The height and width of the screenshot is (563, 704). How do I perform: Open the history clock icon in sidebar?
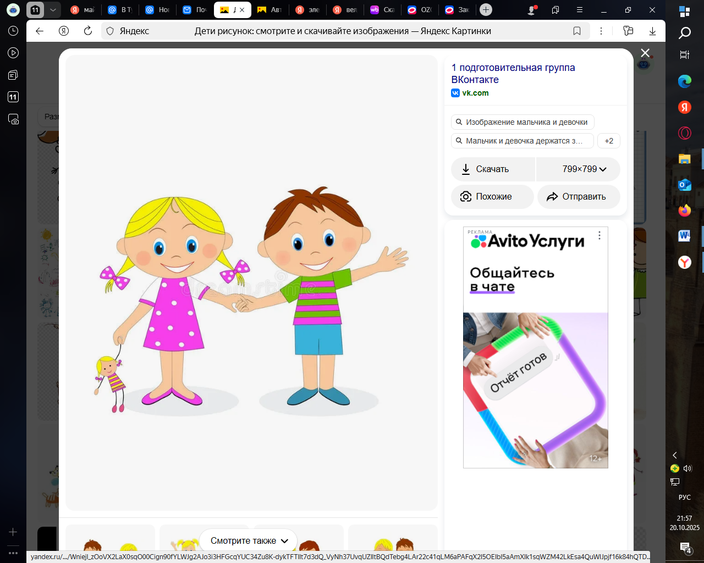(13, 31)
